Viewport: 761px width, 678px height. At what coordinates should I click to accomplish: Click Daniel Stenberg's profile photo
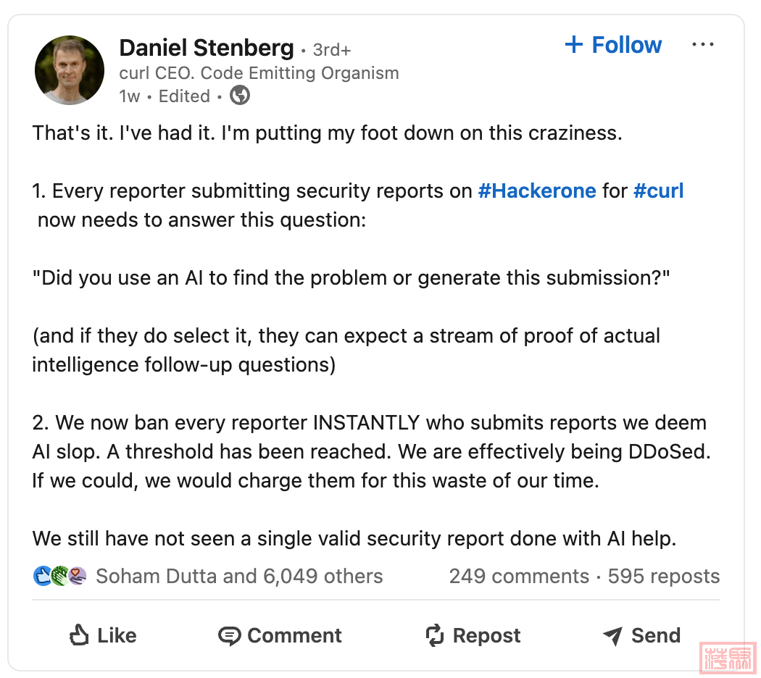tap(70, 70)
